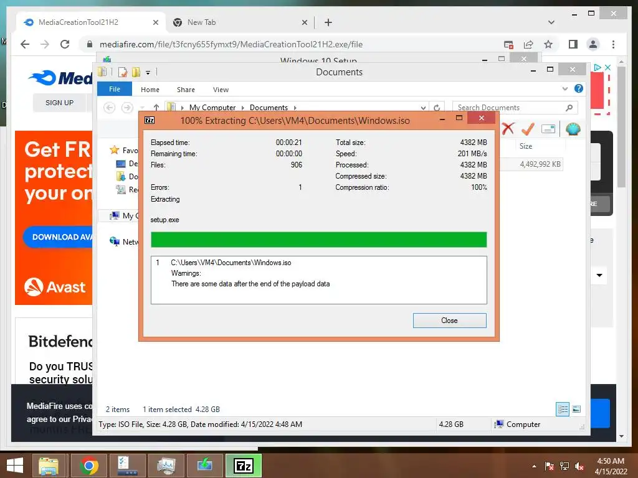Click the Explorer Forward arrow button
Viewport: 638px width, 478px height.
127,107
